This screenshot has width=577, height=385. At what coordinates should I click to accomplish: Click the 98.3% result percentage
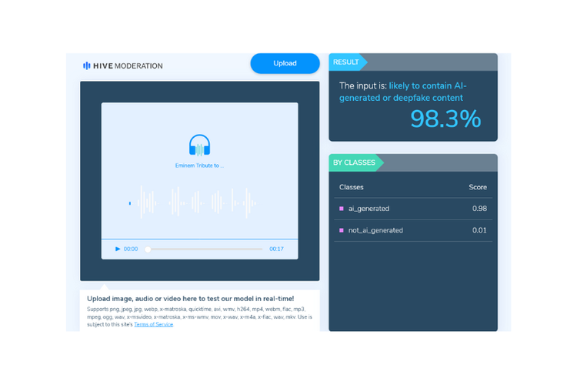tap(445, 119)
